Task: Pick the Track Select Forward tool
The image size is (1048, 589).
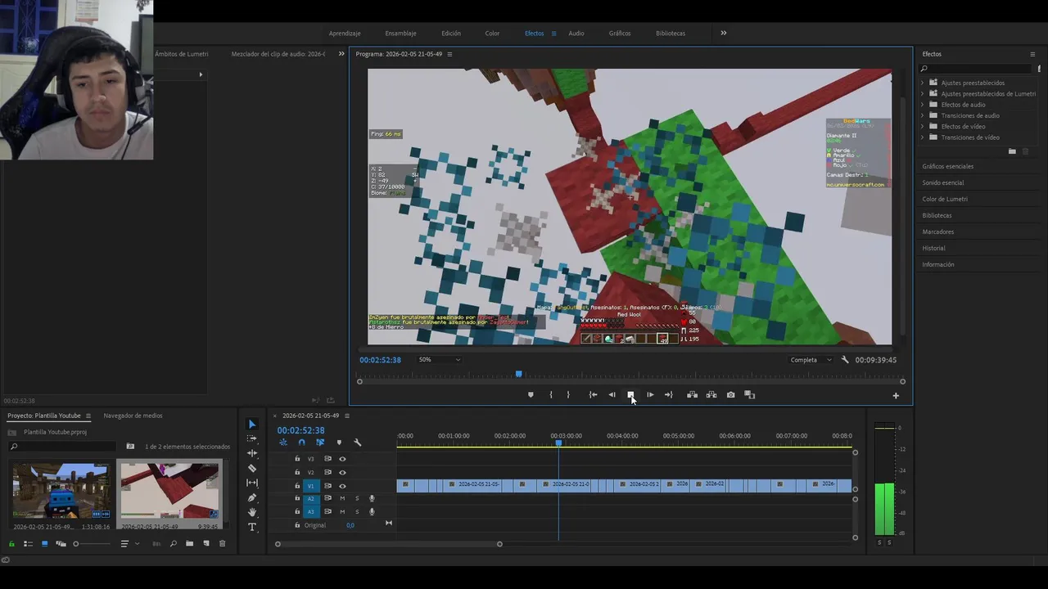Action: point(252,438)
